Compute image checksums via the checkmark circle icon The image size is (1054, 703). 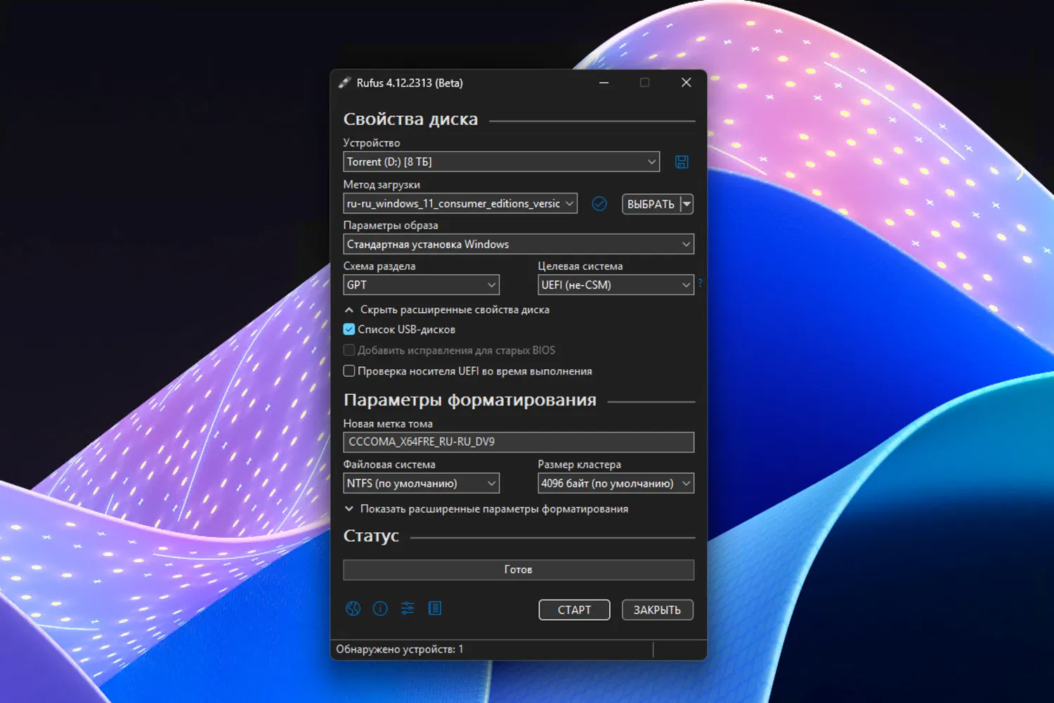click(x=599, y=204)
